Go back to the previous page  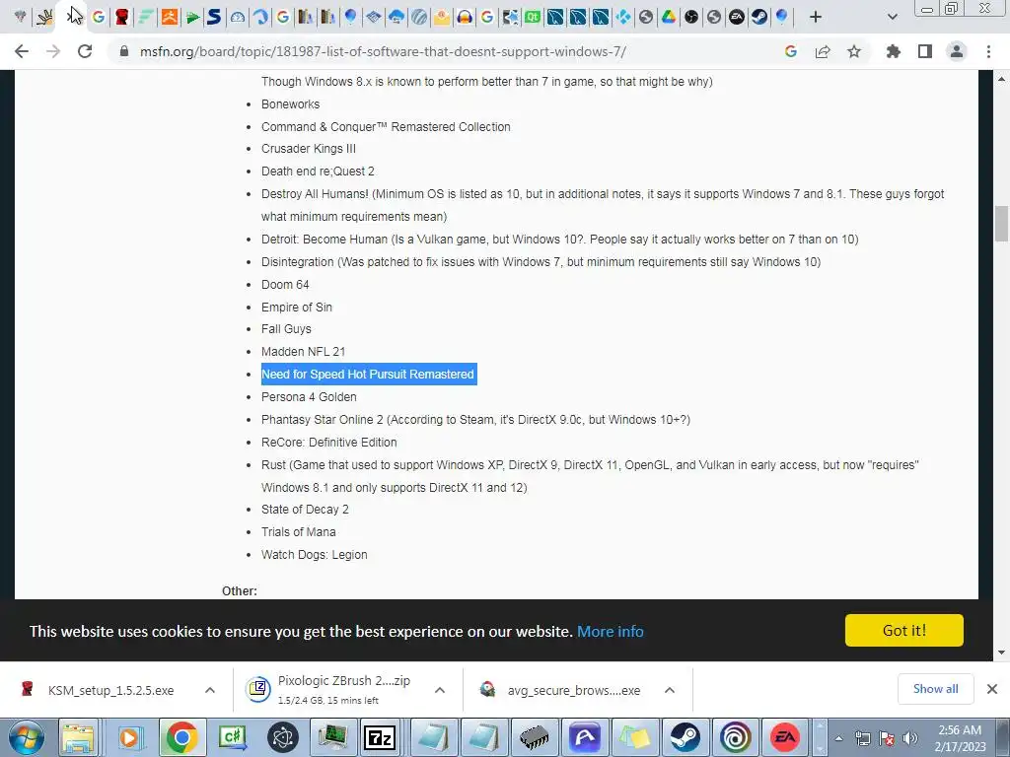coord(22,51)
